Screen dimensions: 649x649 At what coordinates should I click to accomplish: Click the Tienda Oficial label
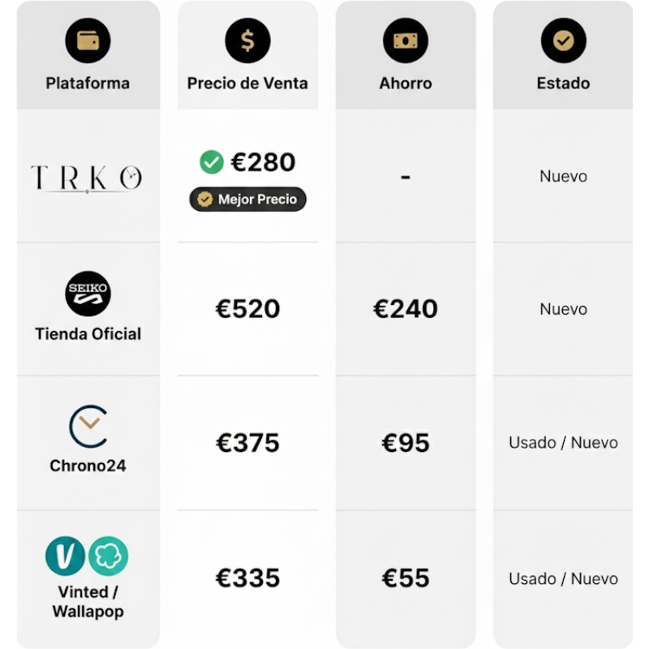click(88, 333)
